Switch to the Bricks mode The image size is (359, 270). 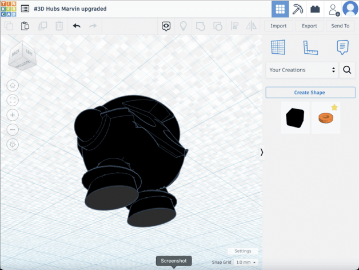tap(315, 9)
